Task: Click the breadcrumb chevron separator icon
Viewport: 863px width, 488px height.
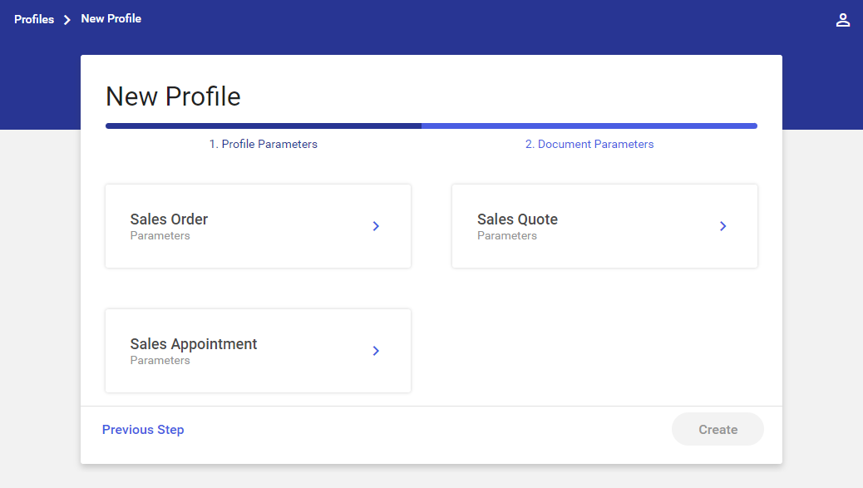Action: [x=67, y=20]
